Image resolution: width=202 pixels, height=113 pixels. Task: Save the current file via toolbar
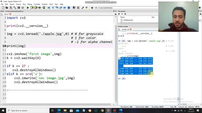(11, 8)
